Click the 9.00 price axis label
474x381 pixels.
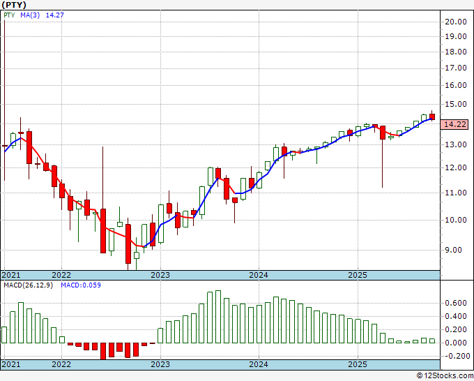tap(453, 250)
